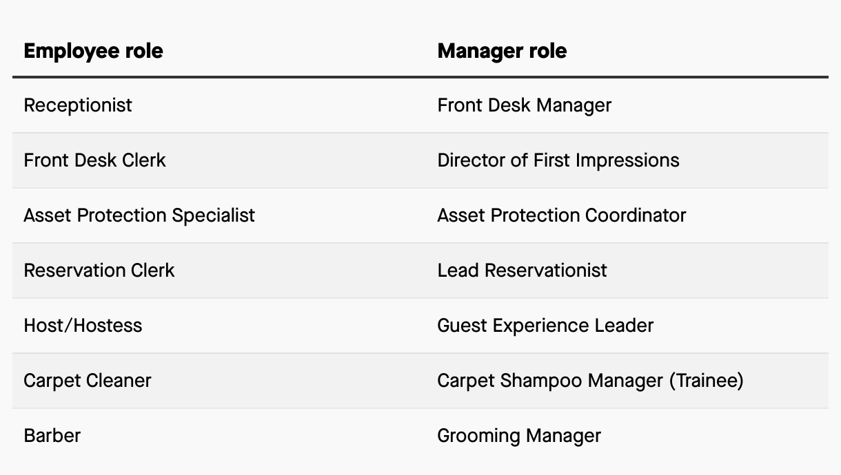Screen dimensions: 841x475
Task: Click "Guest Experience Leader" text
Action: point(545,325)
